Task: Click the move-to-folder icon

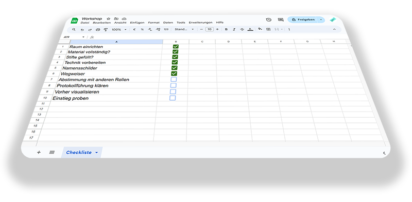Action: point(116,19)
